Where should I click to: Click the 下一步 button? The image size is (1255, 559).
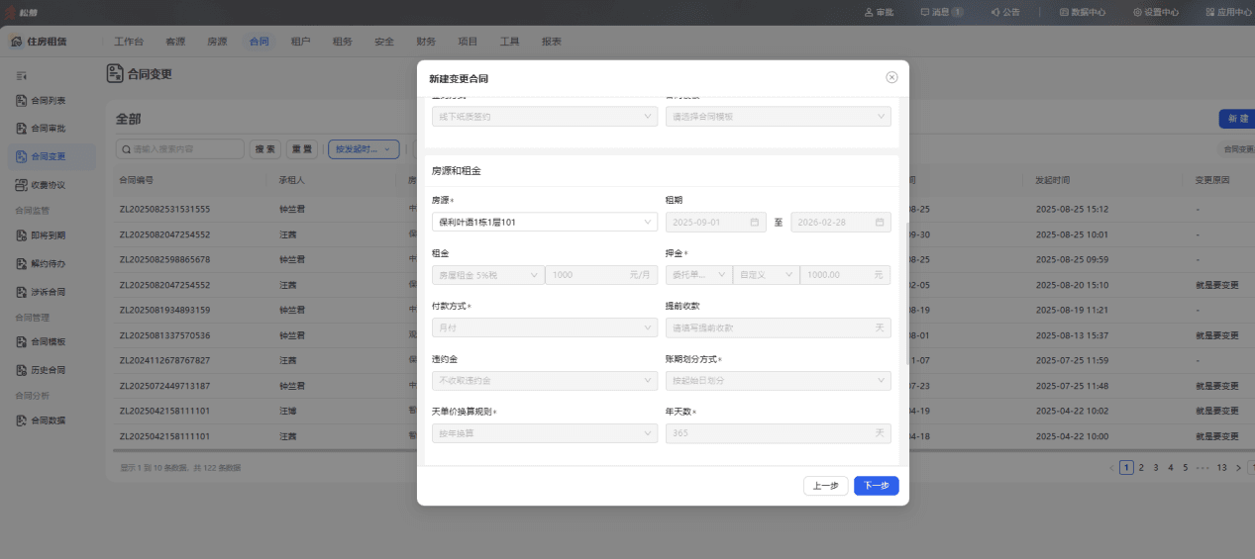pyautogui.click(x=877, y=486)
